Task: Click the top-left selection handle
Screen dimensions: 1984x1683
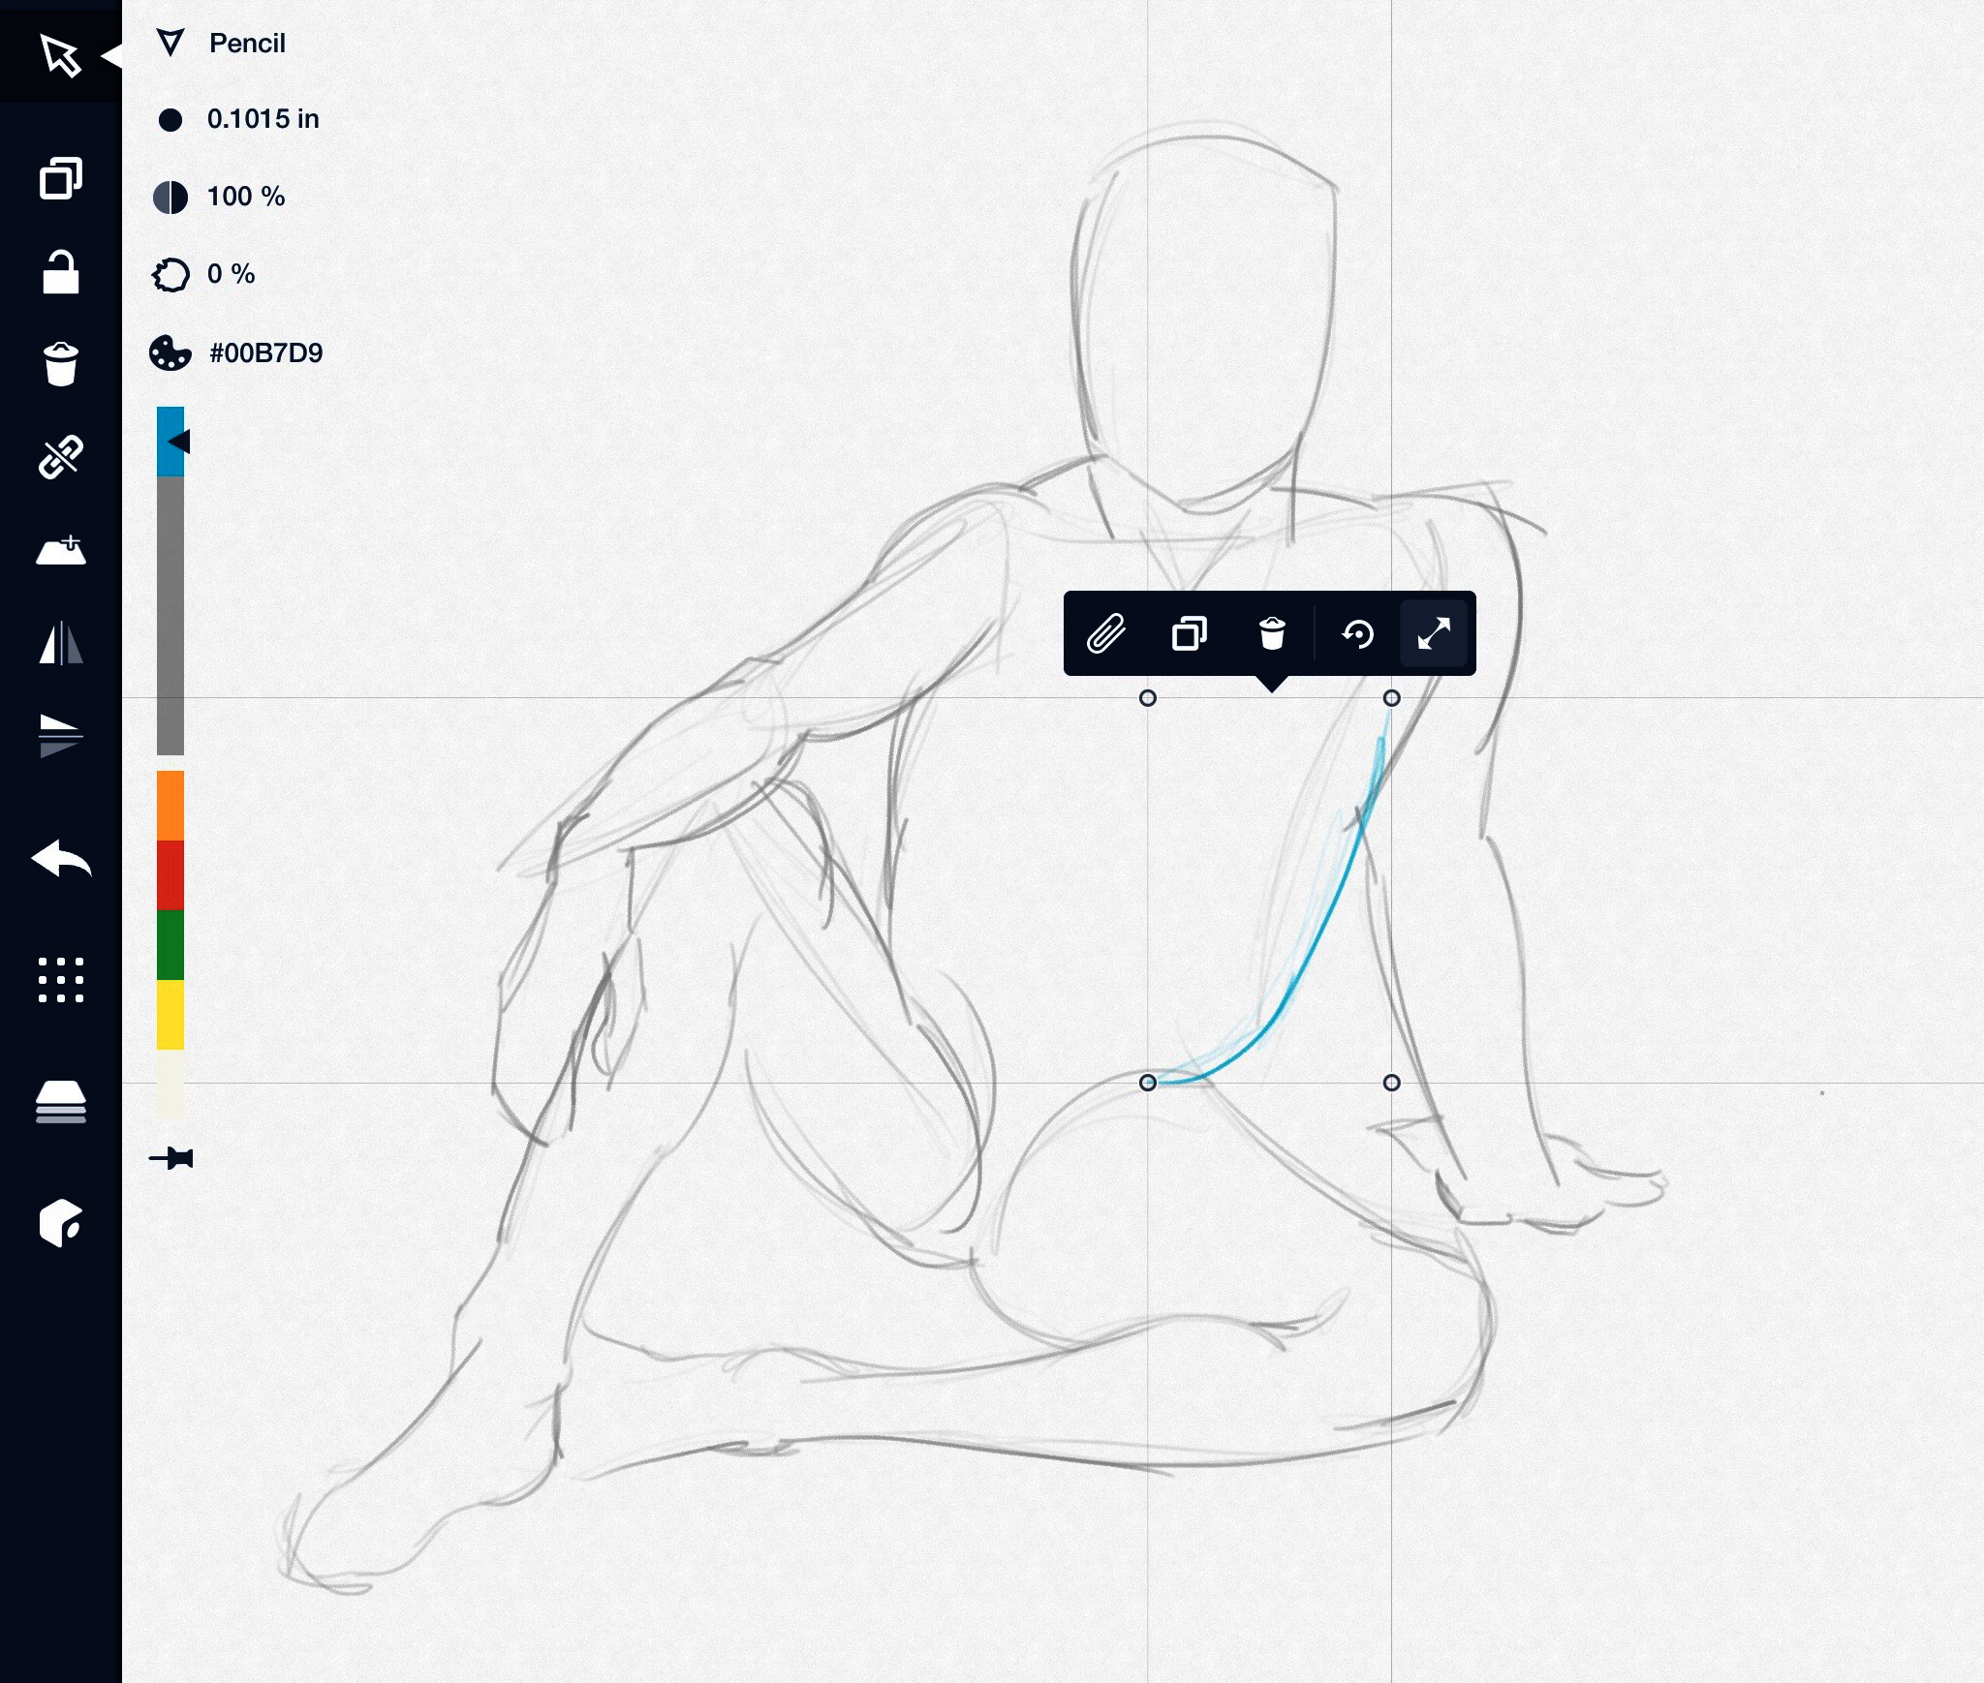Action: [1148, 698]
